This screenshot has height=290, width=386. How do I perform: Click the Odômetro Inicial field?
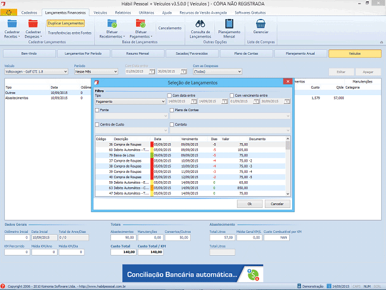(17, 238)
